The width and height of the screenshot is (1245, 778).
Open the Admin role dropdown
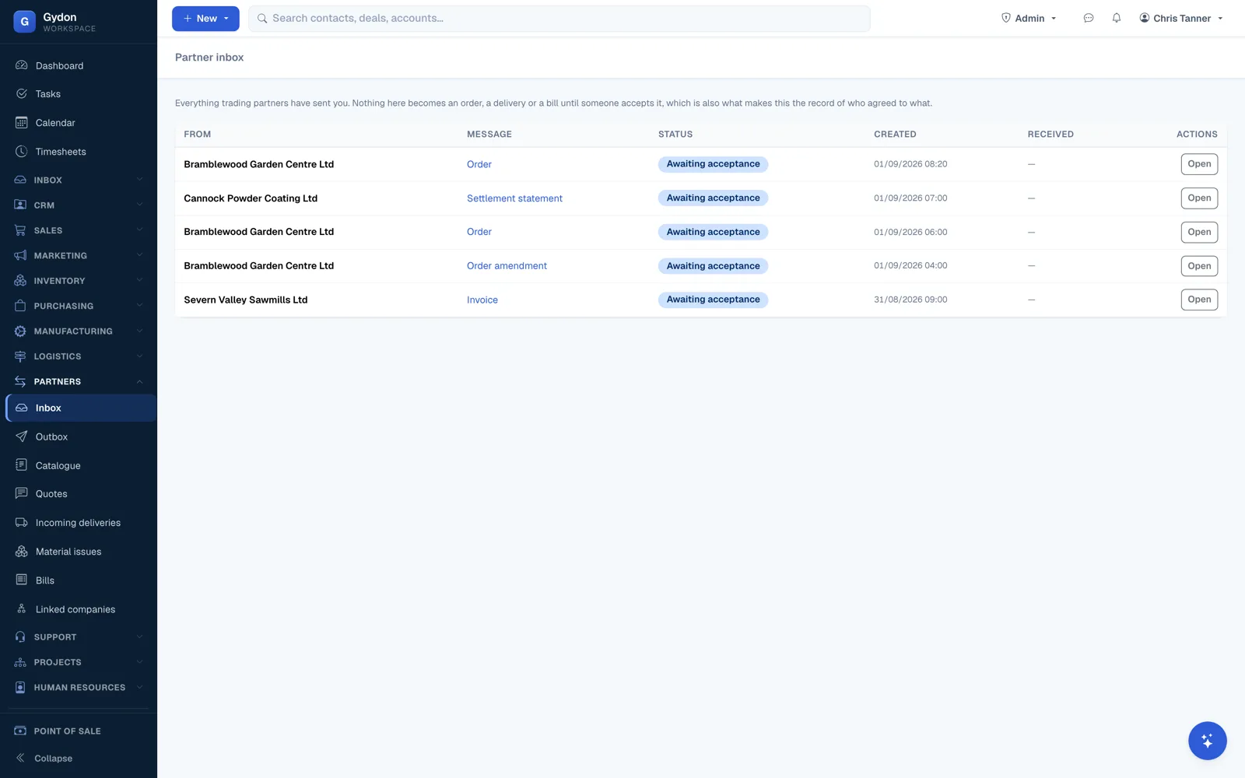pyautogui.click(x=1029, y=18)
